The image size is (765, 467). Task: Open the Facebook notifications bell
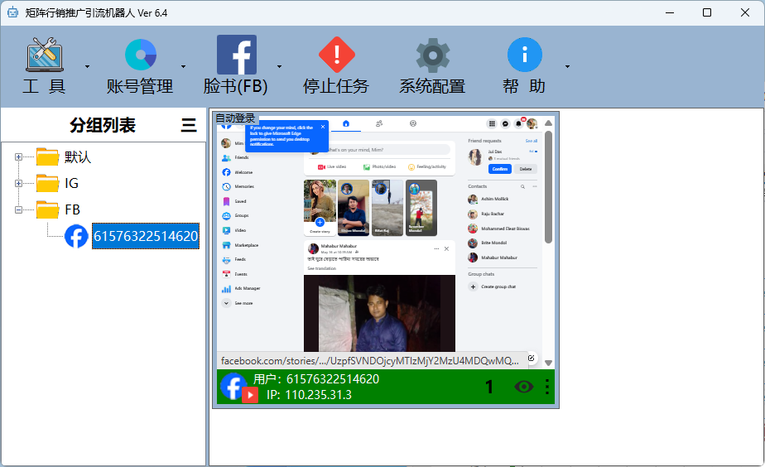(x=518, y=123)
